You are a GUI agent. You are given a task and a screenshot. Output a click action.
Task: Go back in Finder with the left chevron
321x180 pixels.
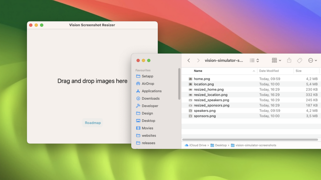pos(189,61)
